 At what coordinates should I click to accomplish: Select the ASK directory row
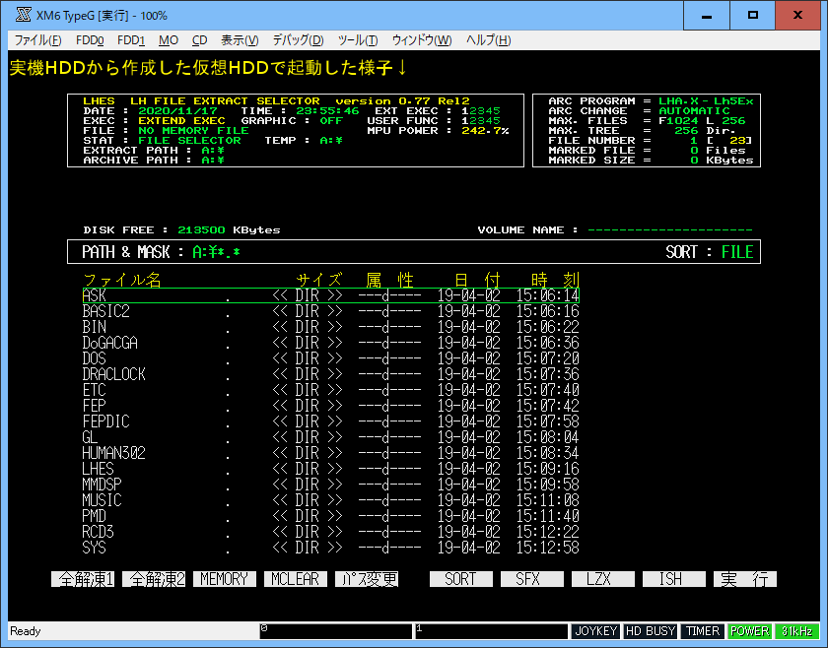(330, 295)
